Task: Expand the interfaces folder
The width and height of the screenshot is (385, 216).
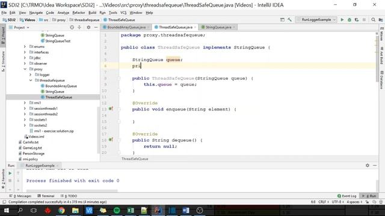Action: point(25,52)
